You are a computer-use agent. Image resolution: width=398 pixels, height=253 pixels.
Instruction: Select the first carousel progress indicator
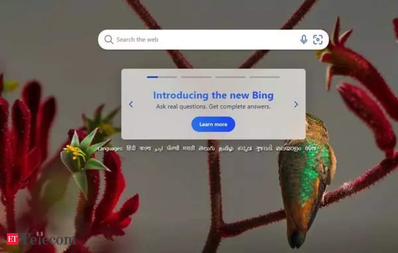click(162, 77)
